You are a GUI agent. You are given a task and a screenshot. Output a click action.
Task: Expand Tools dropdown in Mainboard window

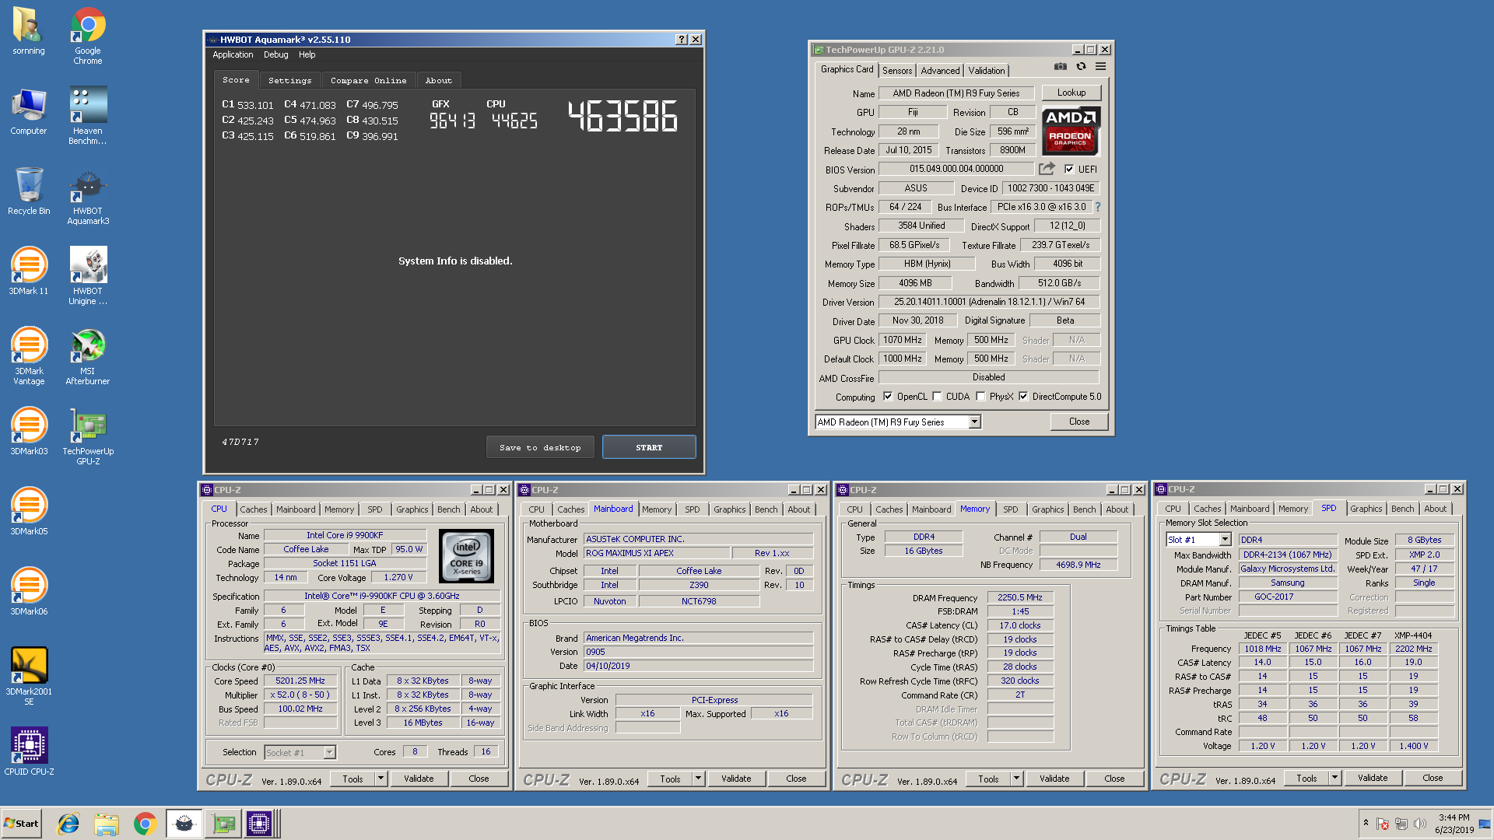point(699,779)
